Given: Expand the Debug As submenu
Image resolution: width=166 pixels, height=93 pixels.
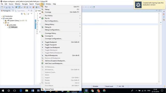Looking at the screenshot, I should [61, 27].
